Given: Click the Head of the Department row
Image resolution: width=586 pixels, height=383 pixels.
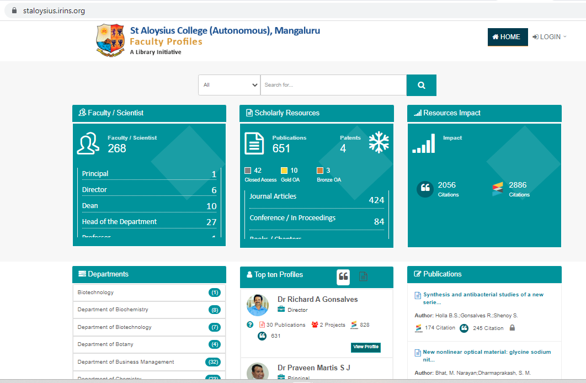Looking at the screenshot, I should pyautogui.click(x=149, y=222).
